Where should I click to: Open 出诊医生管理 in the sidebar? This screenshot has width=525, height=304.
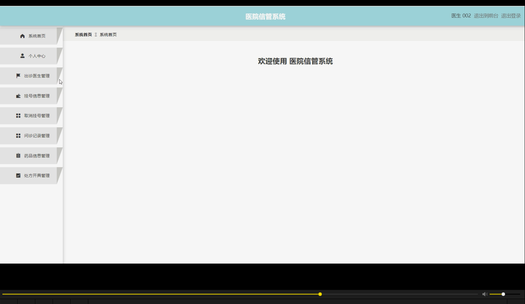tap(31, 76)
